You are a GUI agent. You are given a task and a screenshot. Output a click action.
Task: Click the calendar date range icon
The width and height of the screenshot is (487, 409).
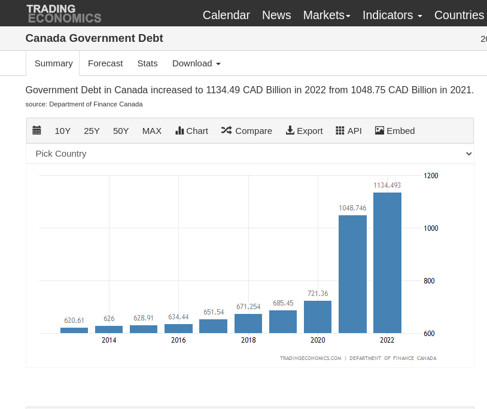(36, 130)
